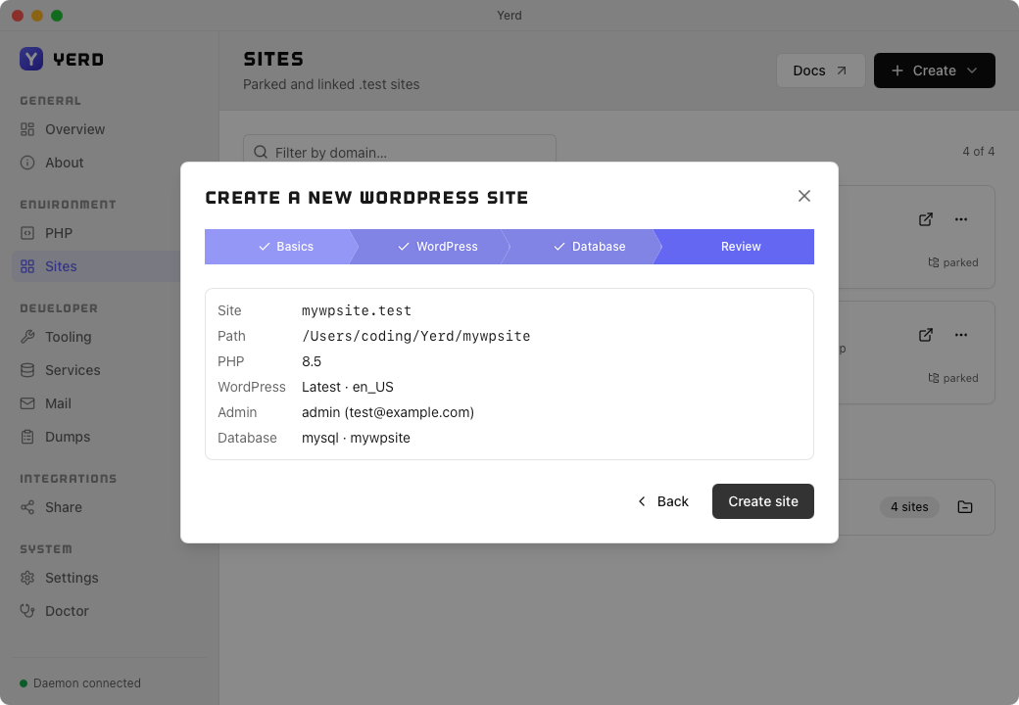The height and width of the screenshot is (705, 1019).
Task: Open Docs external link button
Action: (821, 70)
